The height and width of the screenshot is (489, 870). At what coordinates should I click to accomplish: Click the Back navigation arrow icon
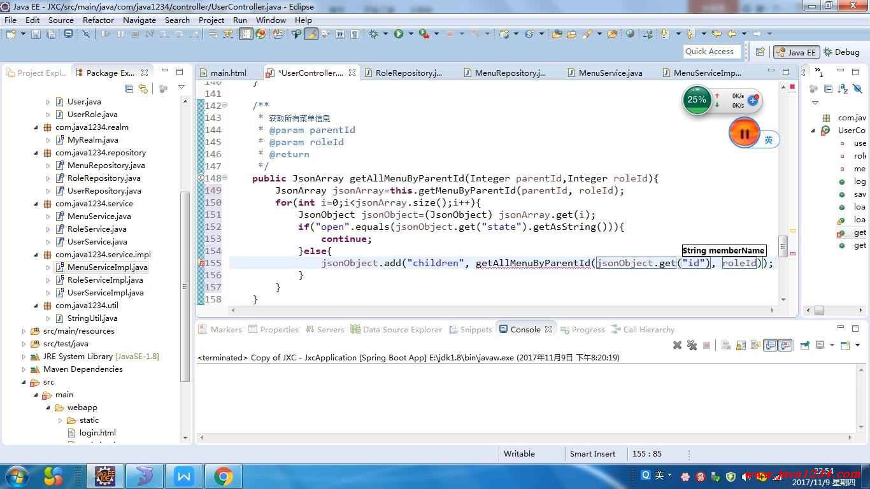click(732, 34)
